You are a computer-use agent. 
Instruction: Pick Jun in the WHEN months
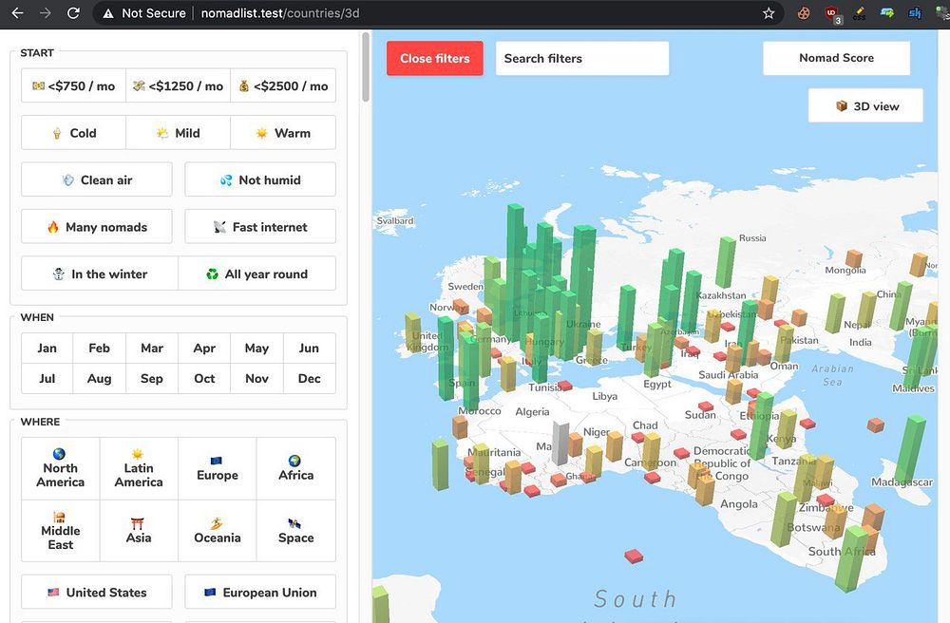[x=309, y=349]
